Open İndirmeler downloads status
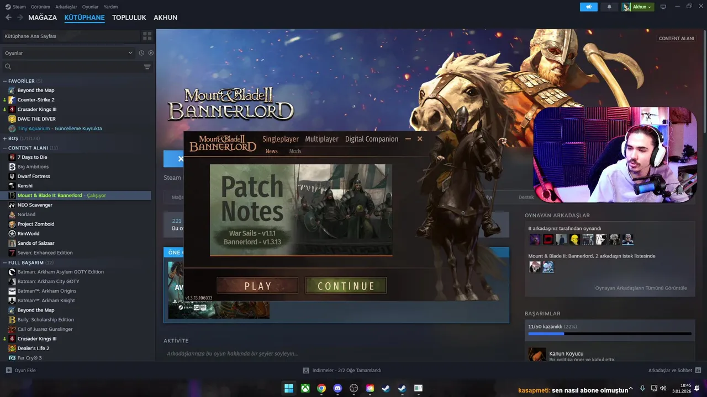 (x=342, y=370)
